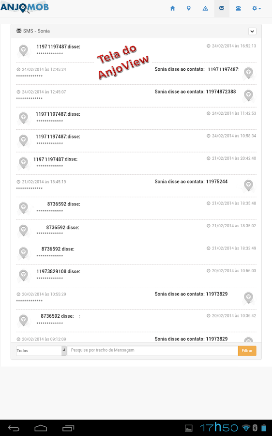Open the gallery notification icon in status bar

coord(189,428)
